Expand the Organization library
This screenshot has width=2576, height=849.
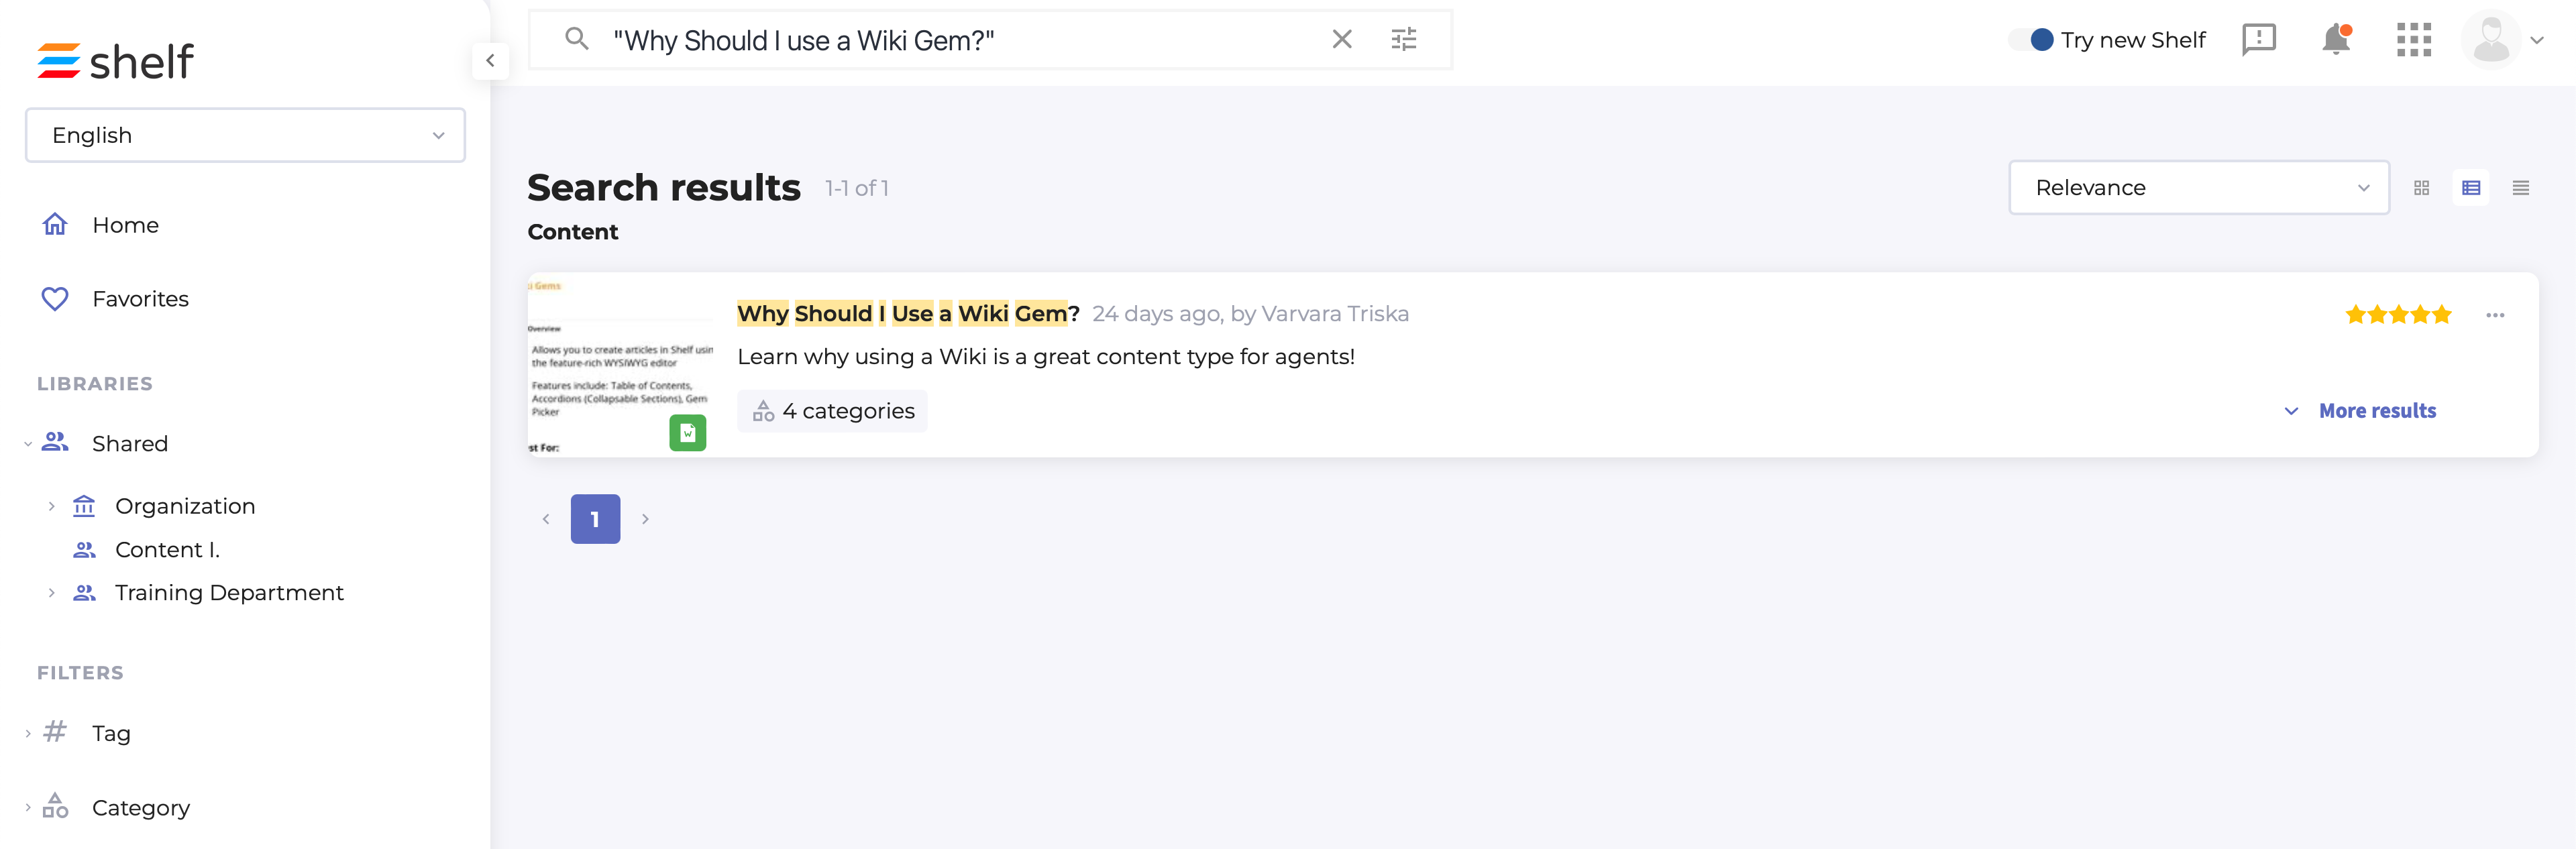(52, 506)
